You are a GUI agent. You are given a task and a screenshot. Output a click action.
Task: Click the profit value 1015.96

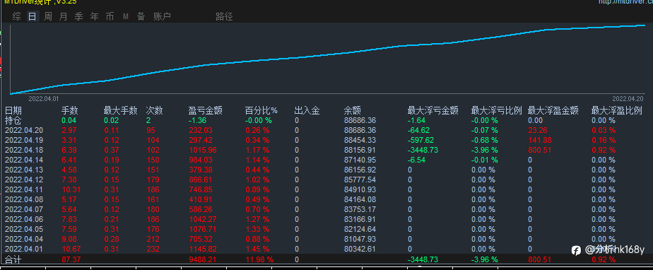click(202, 150)
